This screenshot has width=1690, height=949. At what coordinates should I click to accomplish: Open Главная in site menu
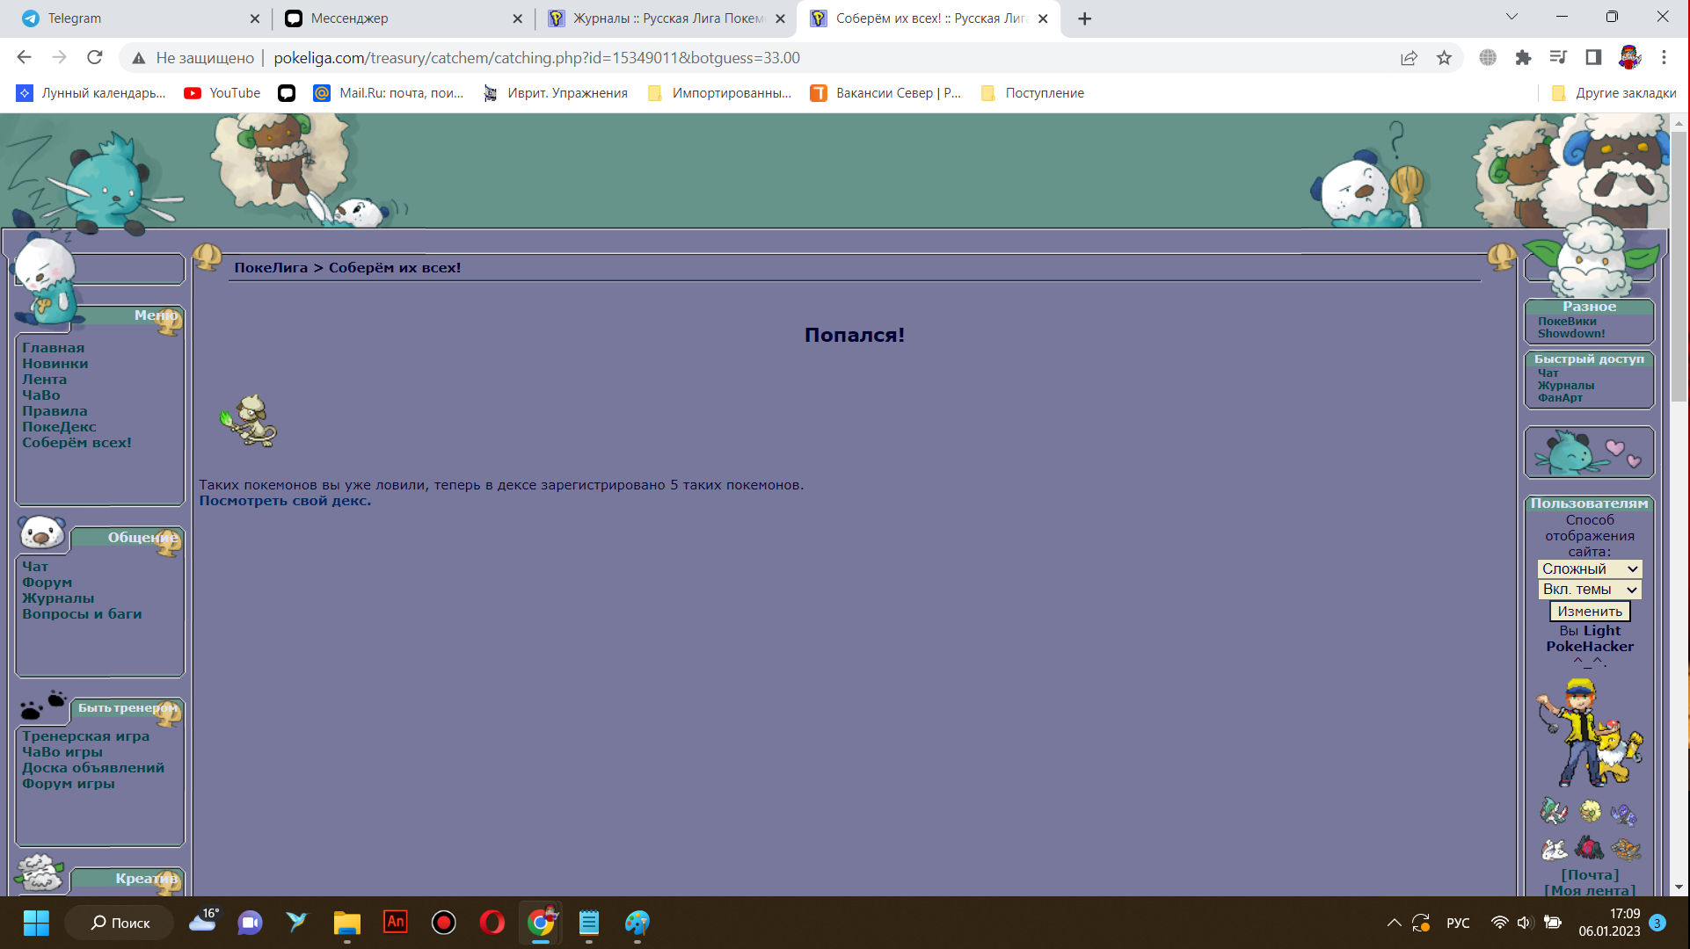point(54,348)
